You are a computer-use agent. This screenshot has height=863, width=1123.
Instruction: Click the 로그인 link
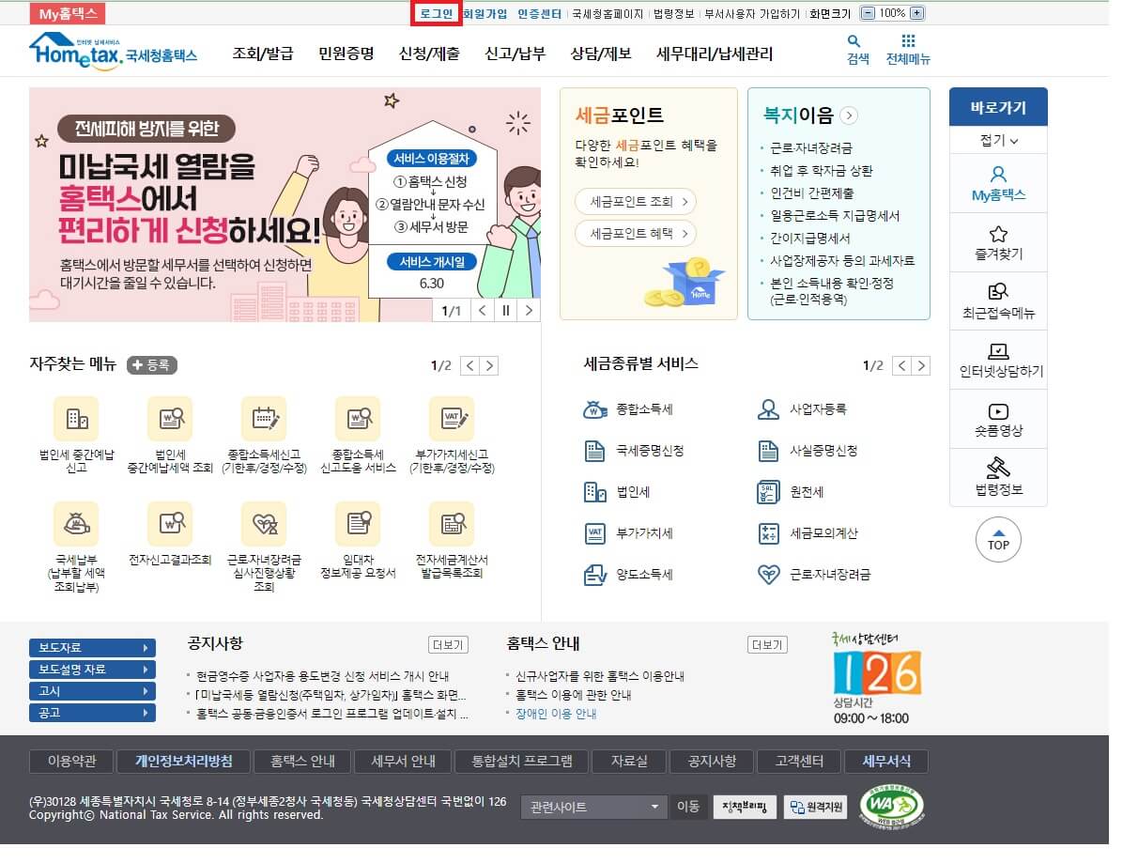coord(437,13)
